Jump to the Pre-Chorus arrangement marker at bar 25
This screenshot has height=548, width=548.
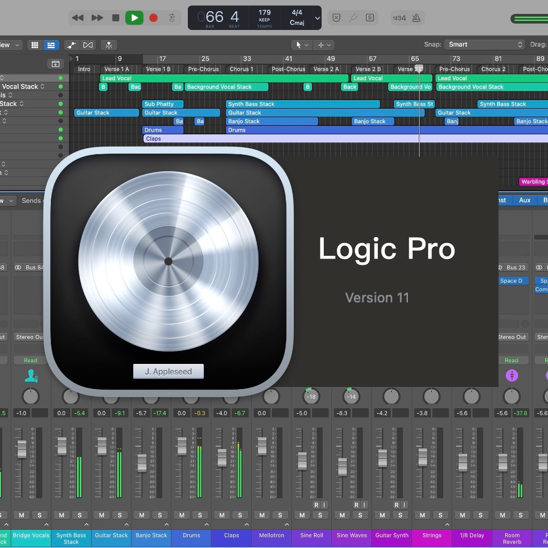point(203,69)
